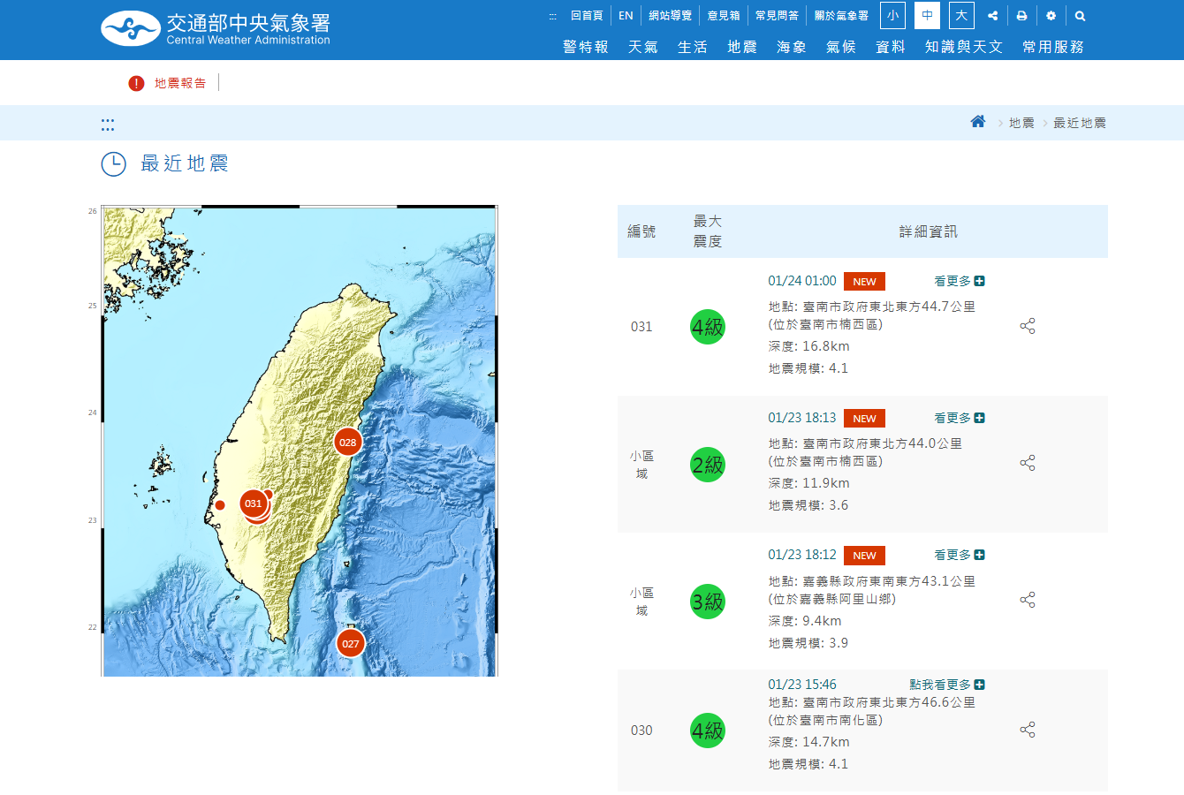Expand 看更多 for the 01/24 01:00 earthquake
This screenshot has height=795, width=1184.
[959, 281]
